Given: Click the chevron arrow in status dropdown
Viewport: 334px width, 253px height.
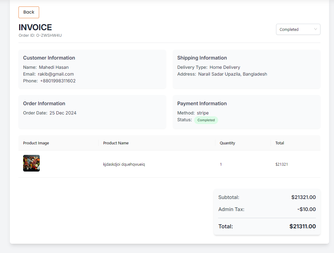Looking at the screenshot, I should coord(316,29).
